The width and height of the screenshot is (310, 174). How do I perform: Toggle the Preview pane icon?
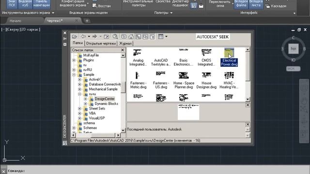pyautogui.click(x=145, y=37)
